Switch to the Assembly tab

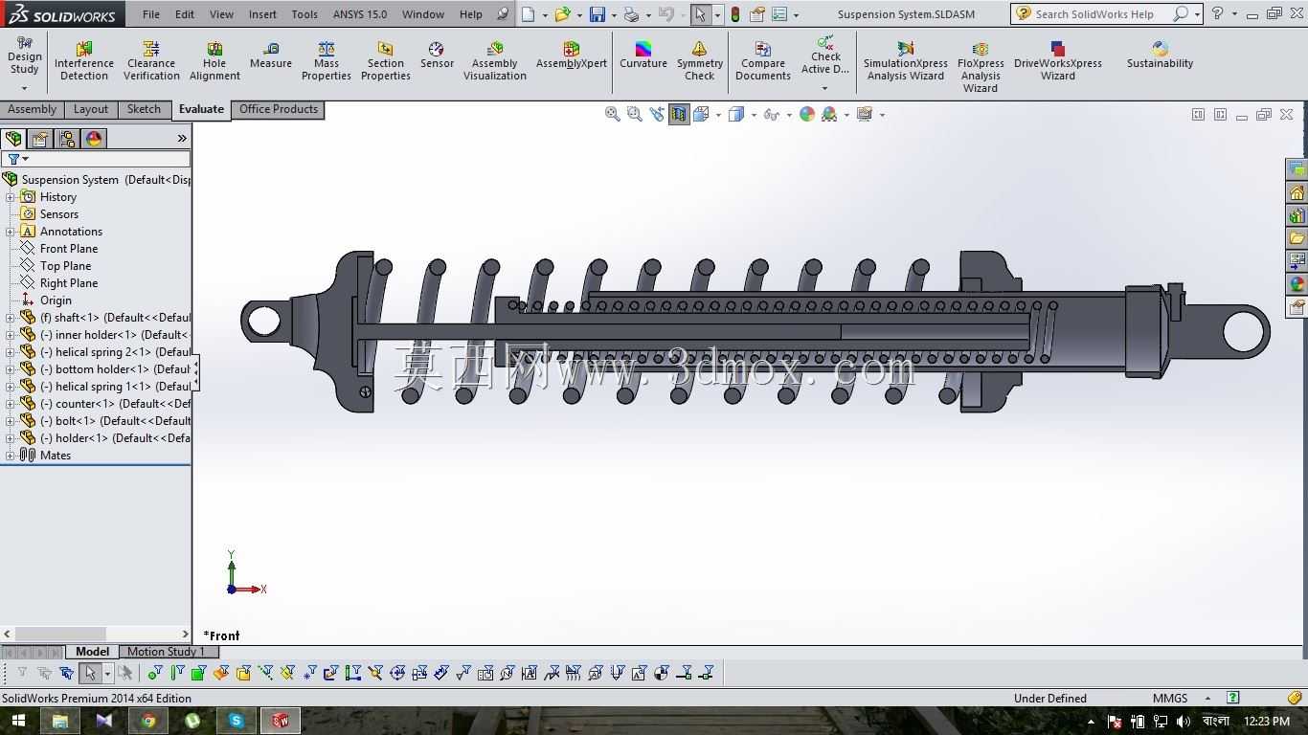[x=33, y=109]
